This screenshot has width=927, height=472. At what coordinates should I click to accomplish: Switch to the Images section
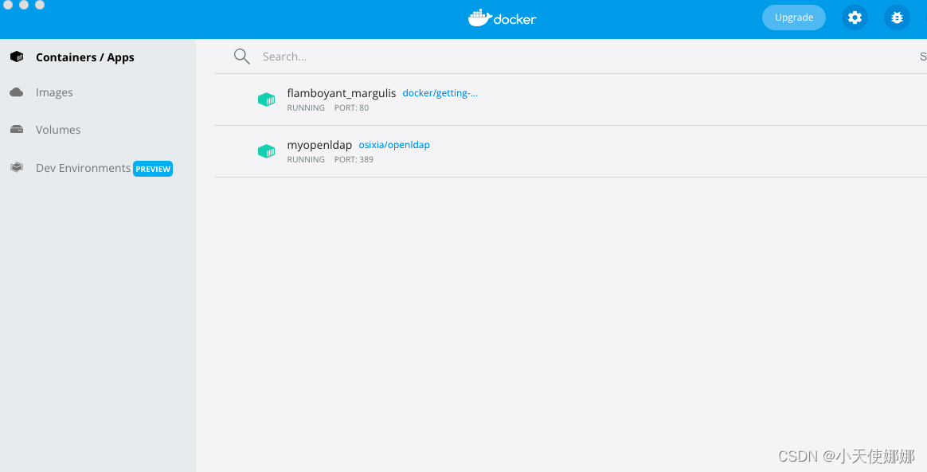54,92
